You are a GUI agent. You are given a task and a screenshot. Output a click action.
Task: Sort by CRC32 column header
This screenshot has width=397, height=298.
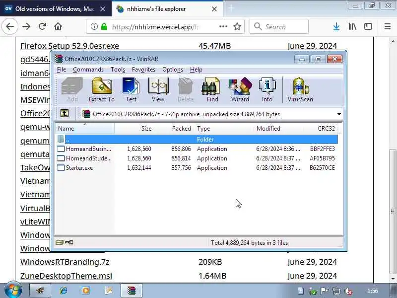pos(320,129)
